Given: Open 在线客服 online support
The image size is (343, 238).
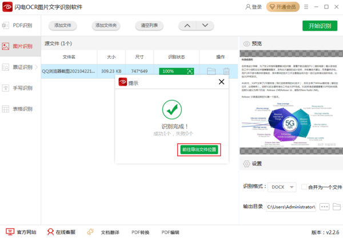Looking at the screenshot, I should pos(61,232).
